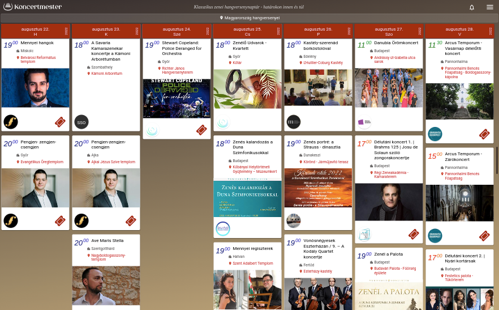Click organizer logo on Győr Pengjen-zengjen card

(11, 220)
